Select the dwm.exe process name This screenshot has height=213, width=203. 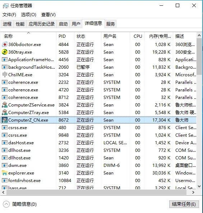(17, 166)
